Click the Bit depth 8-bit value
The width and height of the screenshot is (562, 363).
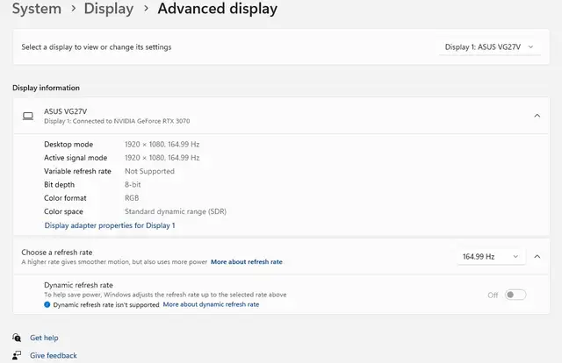click(133, 184)
